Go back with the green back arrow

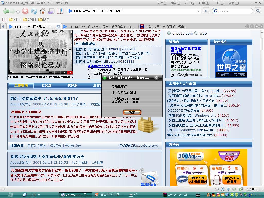click(6, 11)
